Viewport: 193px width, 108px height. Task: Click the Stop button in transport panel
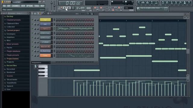click(x=69, y=8)
